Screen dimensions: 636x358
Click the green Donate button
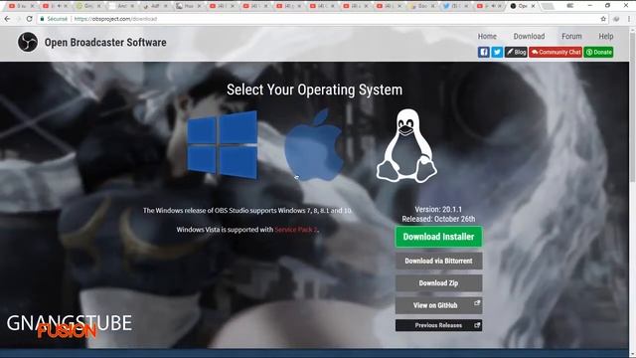598,52
